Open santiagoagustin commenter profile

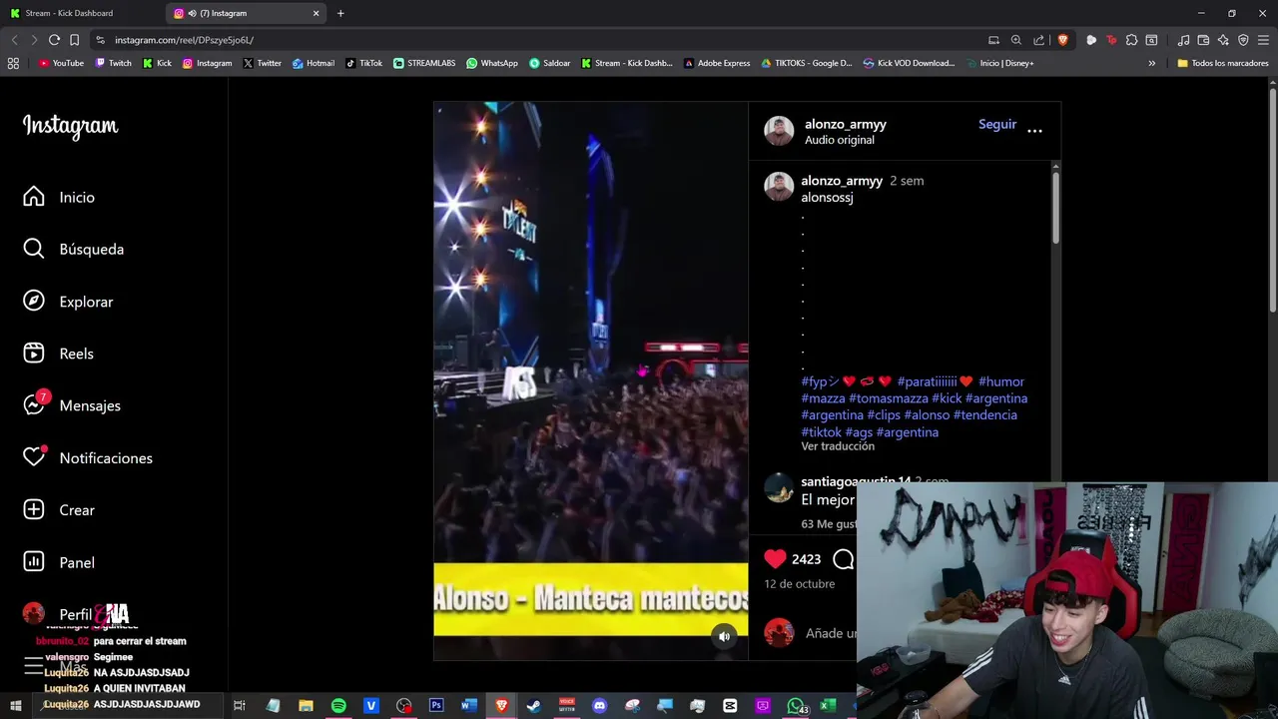[x=856, y=481]
